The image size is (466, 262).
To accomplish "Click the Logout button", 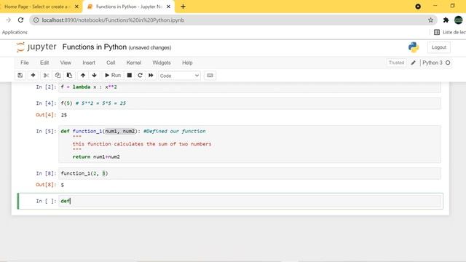I will click(x=438, y=47).
